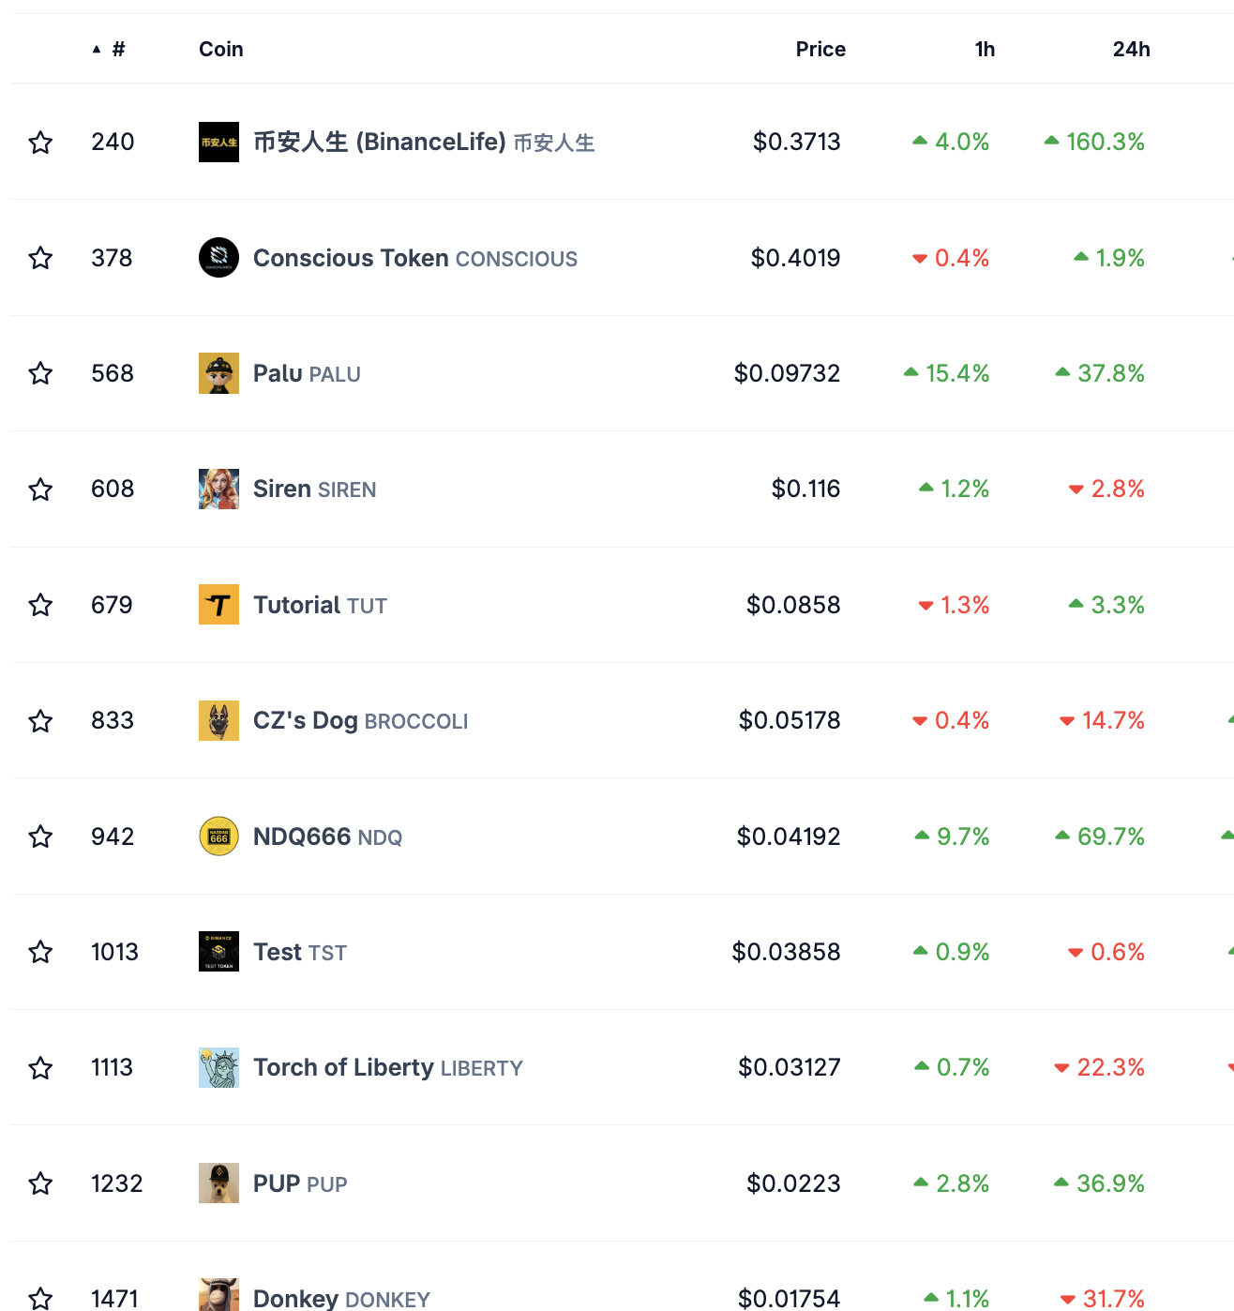Viewport: 1234px width, 1311px height.
Task: Click the Torch of Liberty icon
Action: 218,1067
